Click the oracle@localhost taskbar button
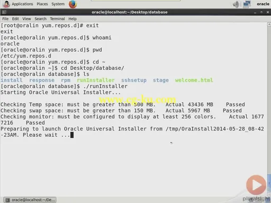Viewport: 271px width, 203px height. [30, 200]
